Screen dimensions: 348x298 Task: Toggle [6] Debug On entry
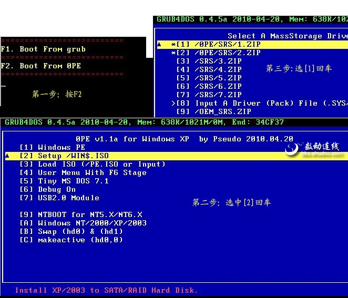click(x=48, y=190)
